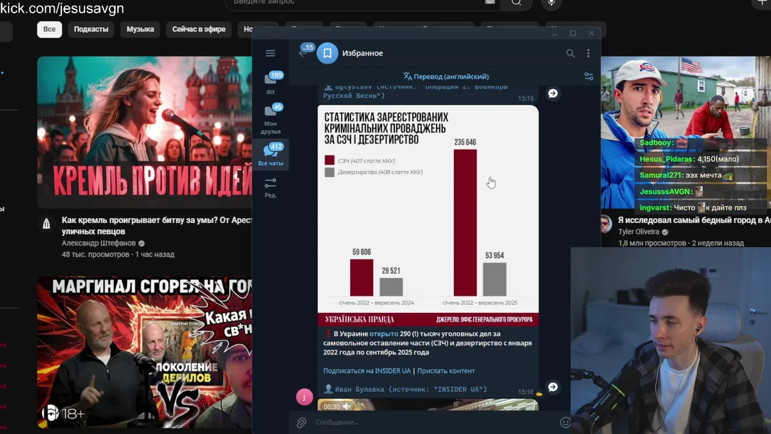The image size is (771, 434).
Task: Click the Прислать контент link
Action: 446,371
